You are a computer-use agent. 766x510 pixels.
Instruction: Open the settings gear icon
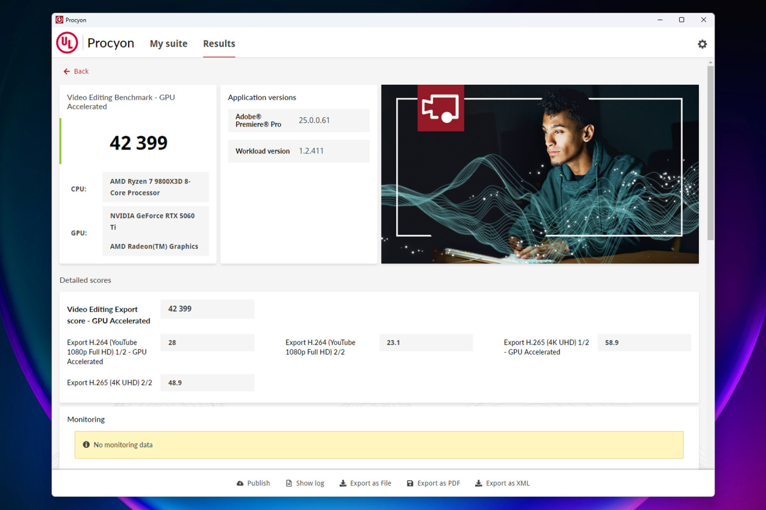click(702, 44)
